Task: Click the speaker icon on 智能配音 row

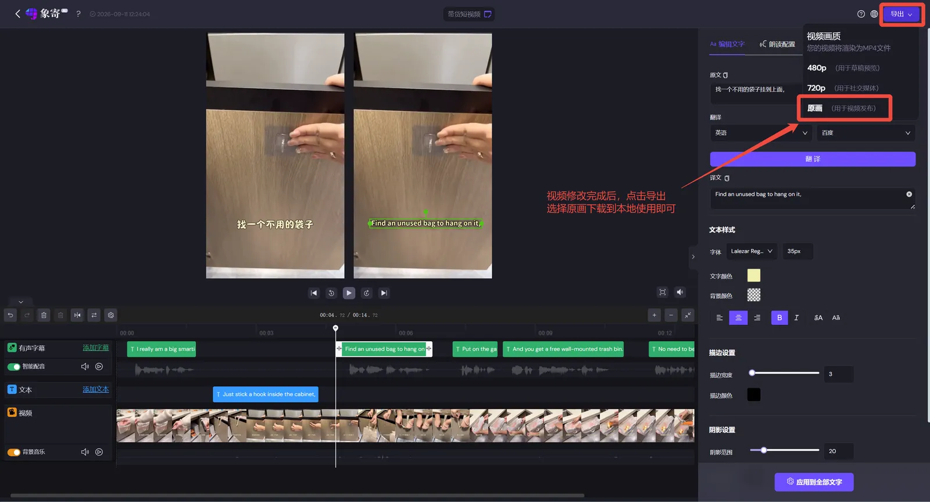Action: (x=85, y=367)
